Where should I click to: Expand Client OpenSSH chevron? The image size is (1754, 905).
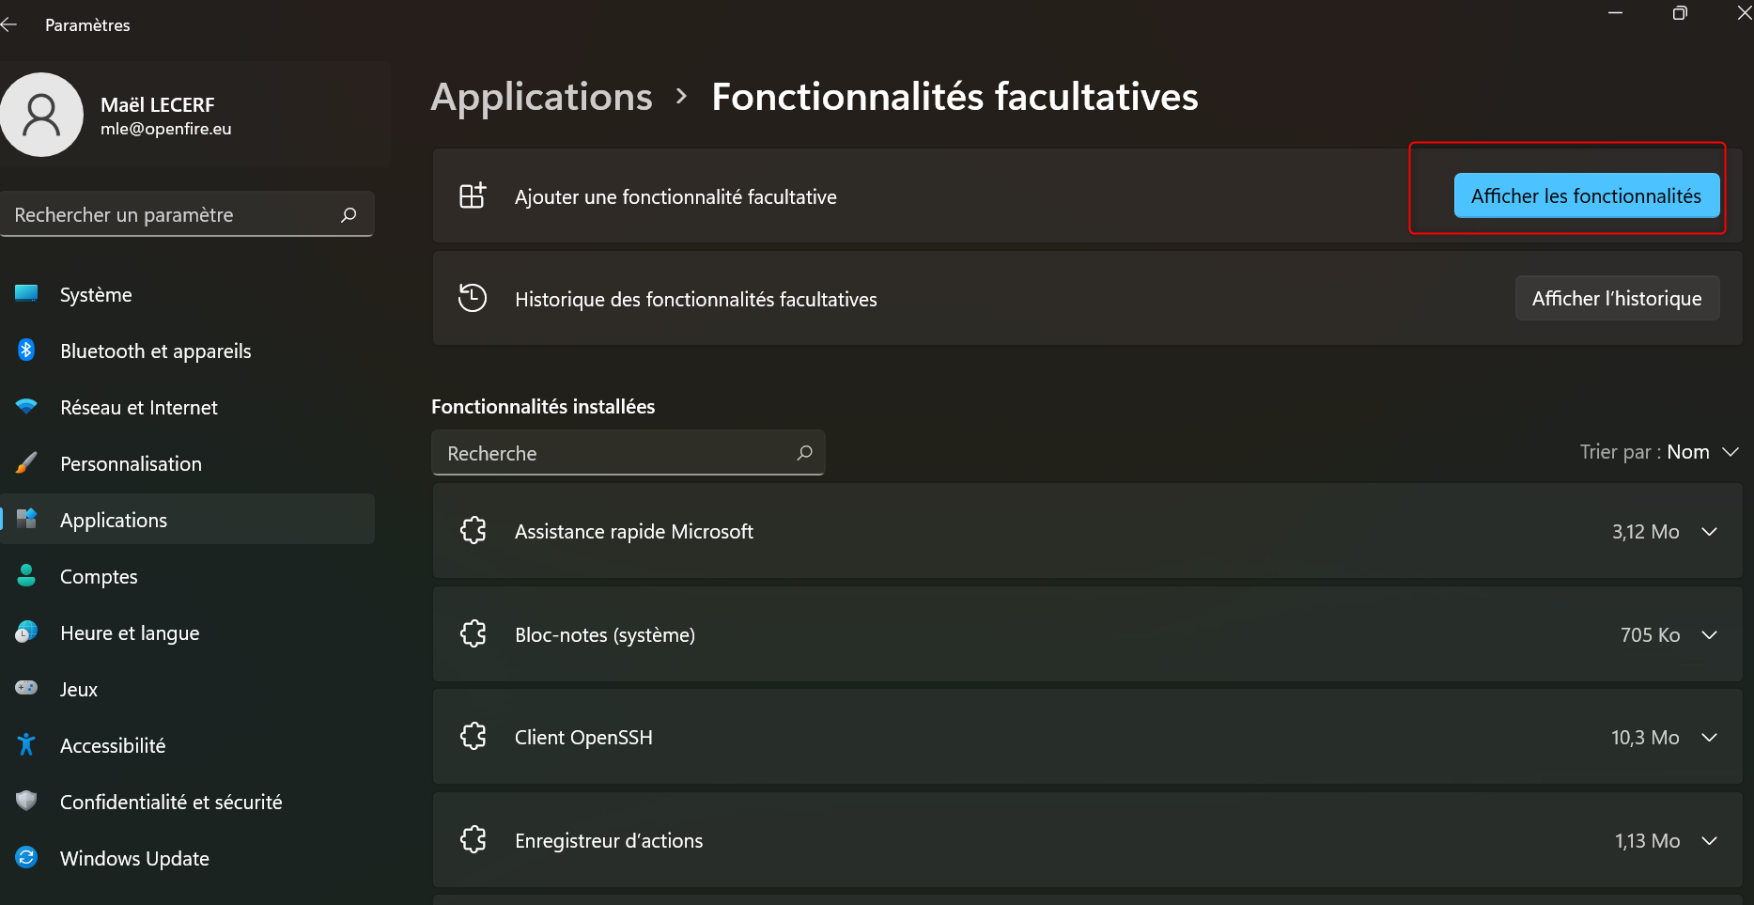[x=1710, y=738]
